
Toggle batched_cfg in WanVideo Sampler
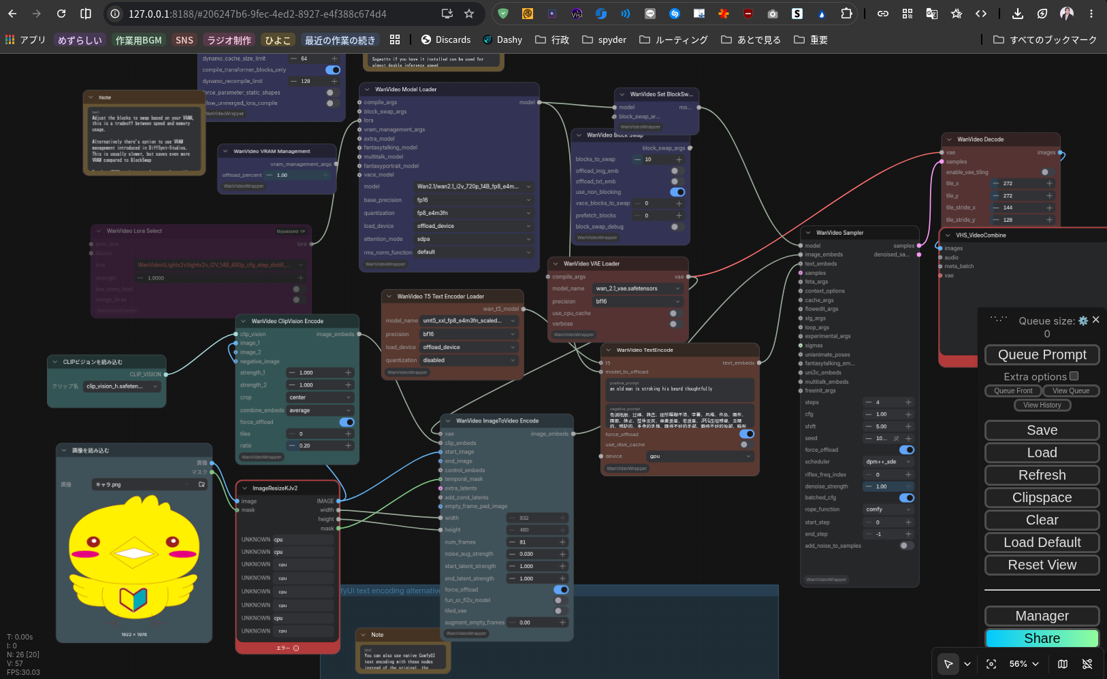tap(907, 498)
